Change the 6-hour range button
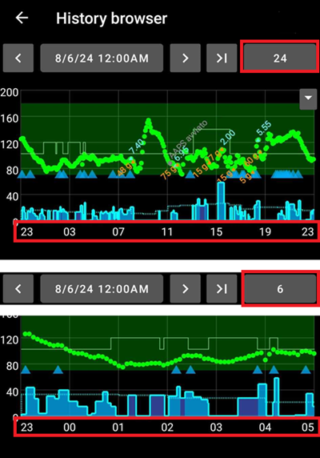 pos(280,289)
